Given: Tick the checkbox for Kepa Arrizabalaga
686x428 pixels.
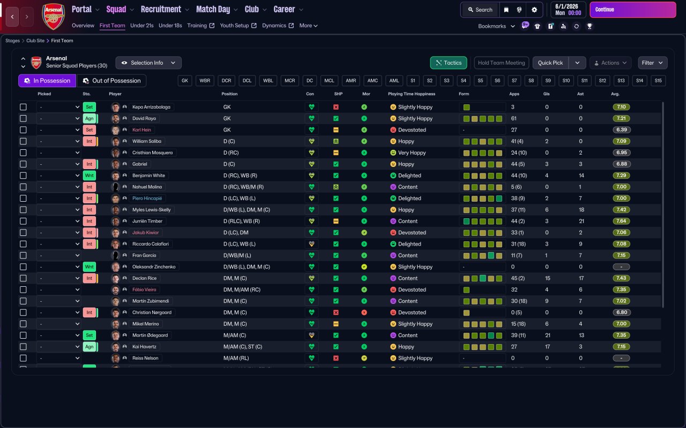Looking at the screenshot, I should pyautogui.click(x=23, y=107).
